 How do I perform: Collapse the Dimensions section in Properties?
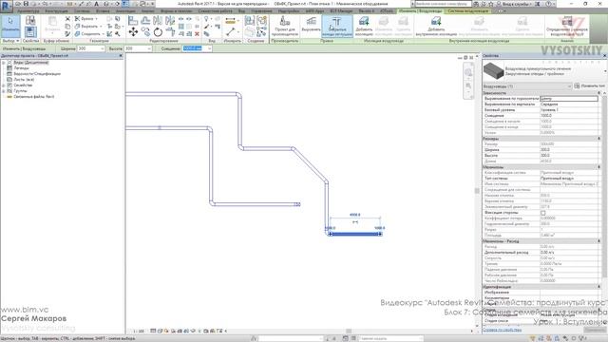coord(599,139)
